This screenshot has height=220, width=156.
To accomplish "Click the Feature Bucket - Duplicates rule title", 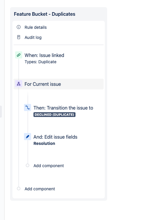I will pos(44,14).
